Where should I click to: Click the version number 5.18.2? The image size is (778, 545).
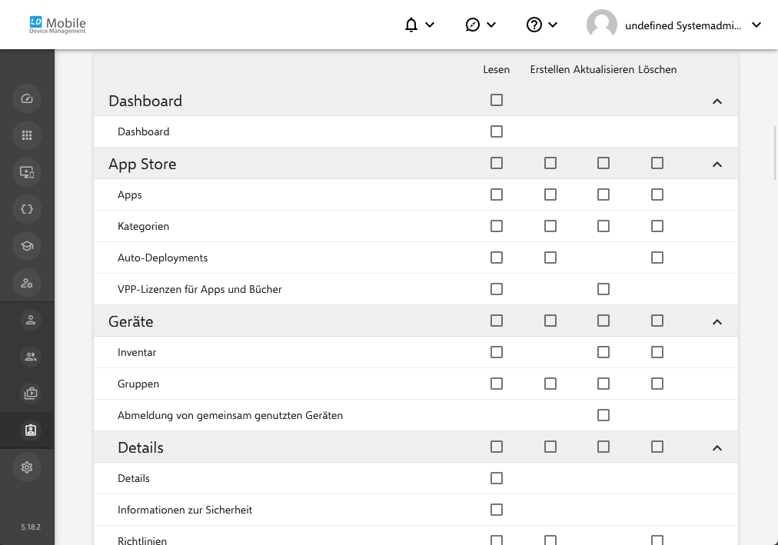[x=31, y=527]
